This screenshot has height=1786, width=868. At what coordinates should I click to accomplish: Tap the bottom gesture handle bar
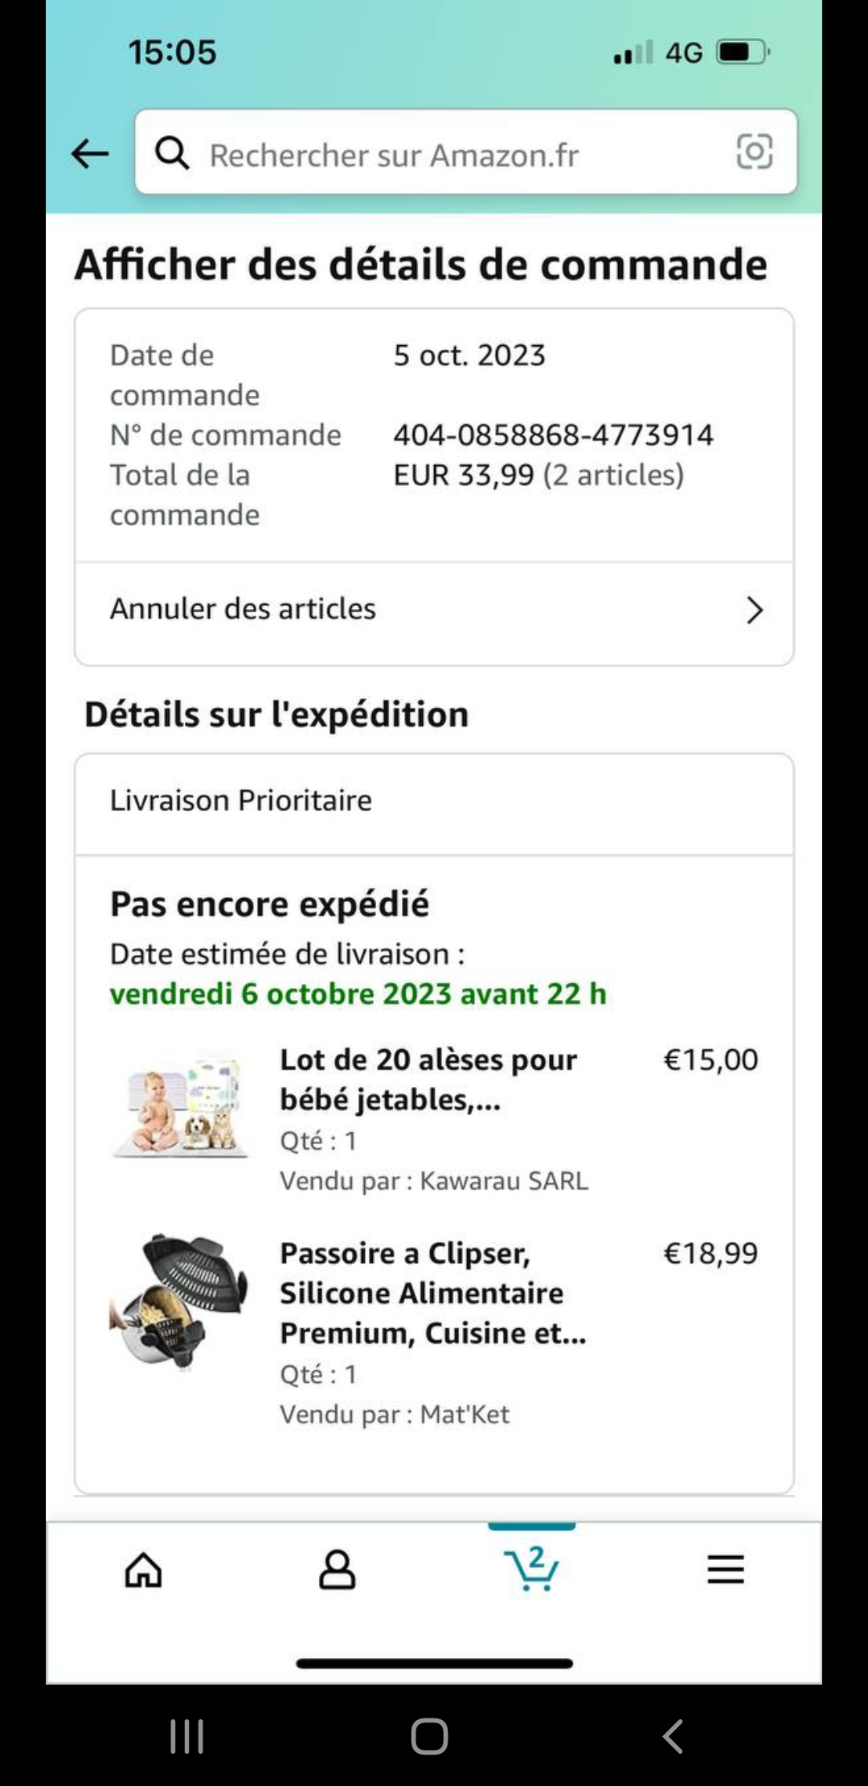click(434, 1664)
